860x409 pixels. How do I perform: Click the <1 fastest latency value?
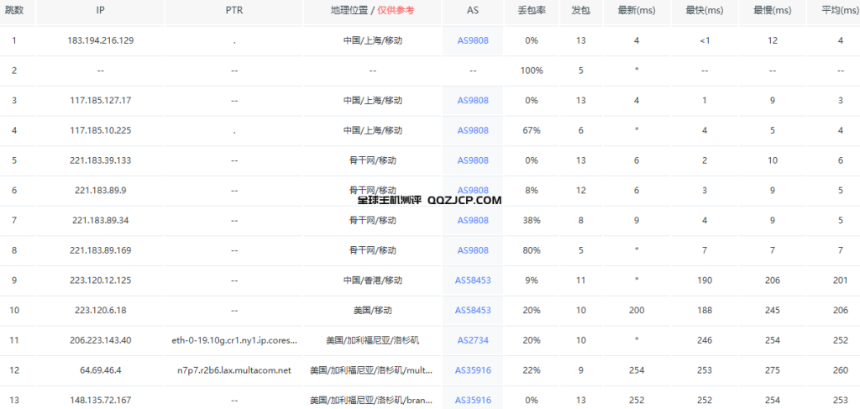(705, 40)
